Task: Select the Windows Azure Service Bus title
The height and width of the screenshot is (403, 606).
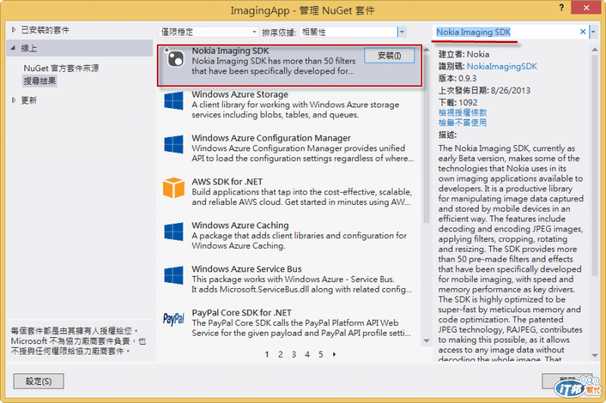Action: (x=247, y=269)
